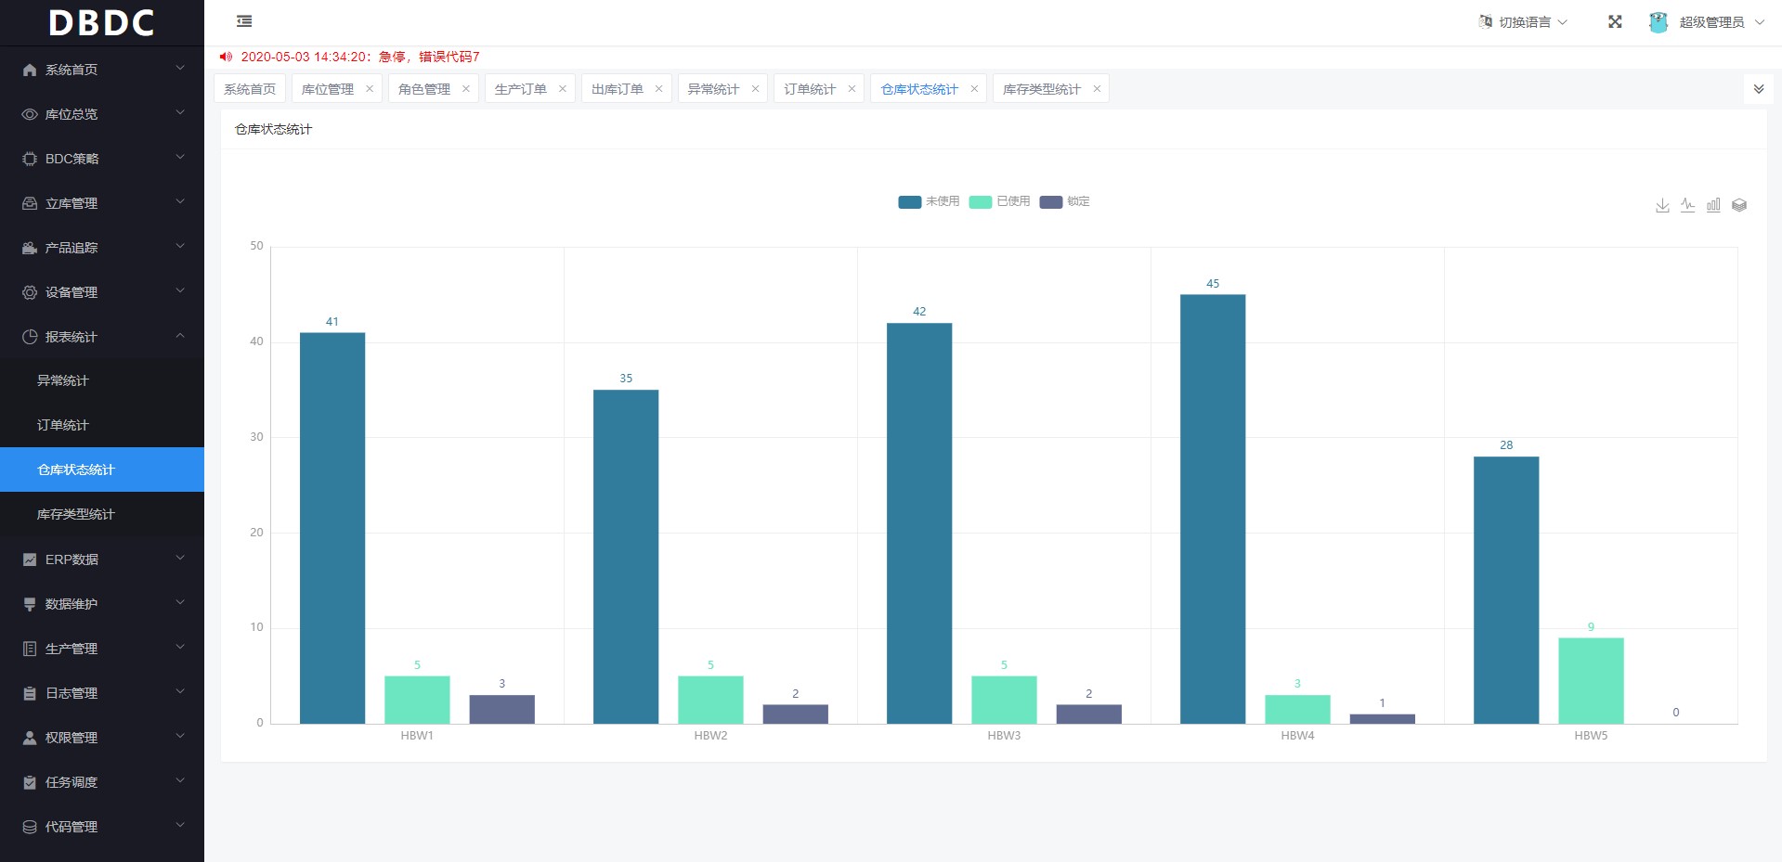1782x862 pixels.
Task: Download the chart as an image
Action: [x=1662, y=205]
